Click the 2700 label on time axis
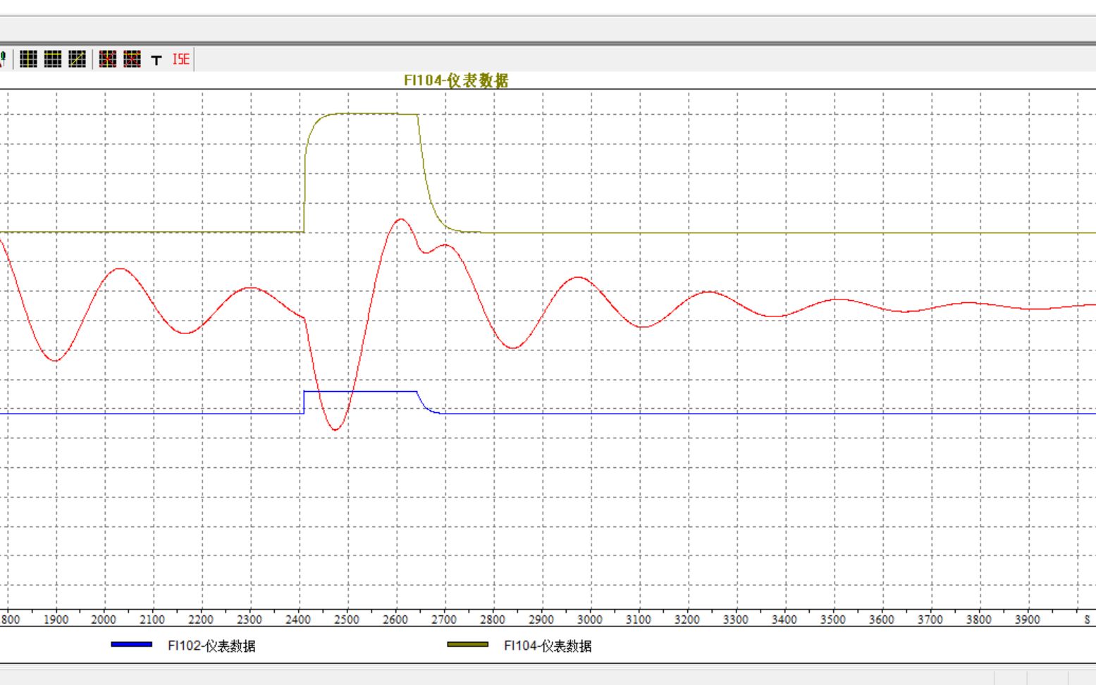This screenshot has height=685, width=1096. 444,619
